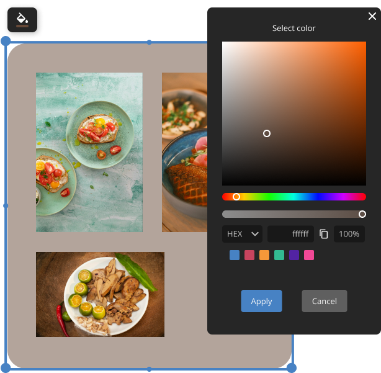Screen dimensions: 381x373
Task: Click the rainbow hue slider bar
Action: [x=294, y=197]
